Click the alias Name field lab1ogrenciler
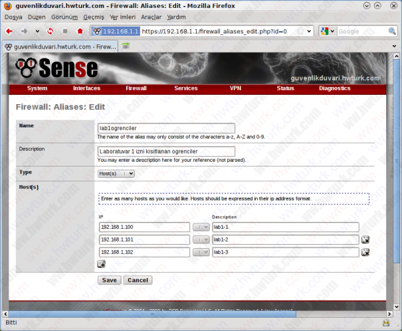Image resolution: width=402 pixels, height=331 pixels. click(166, 128)
